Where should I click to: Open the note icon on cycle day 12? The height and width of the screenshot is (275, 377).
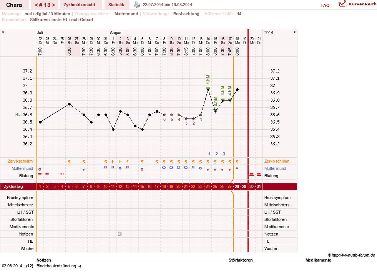tap(120, 234)
